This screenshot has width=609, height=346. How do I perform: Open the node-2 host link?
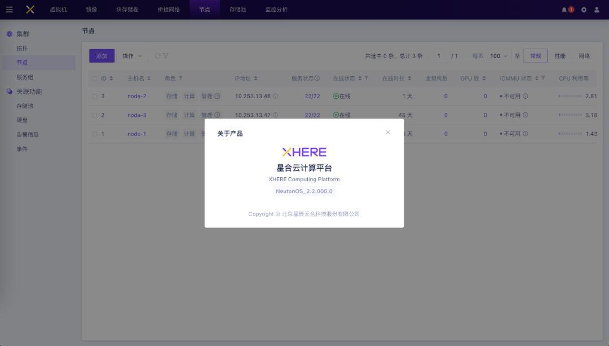click(136, 96)
